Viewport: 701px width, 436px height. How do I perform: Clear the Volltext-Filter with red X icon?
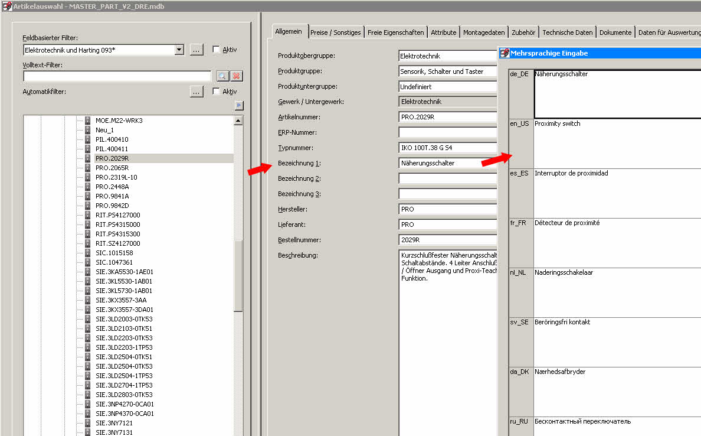pyautogui.click(x=237, y=76)
